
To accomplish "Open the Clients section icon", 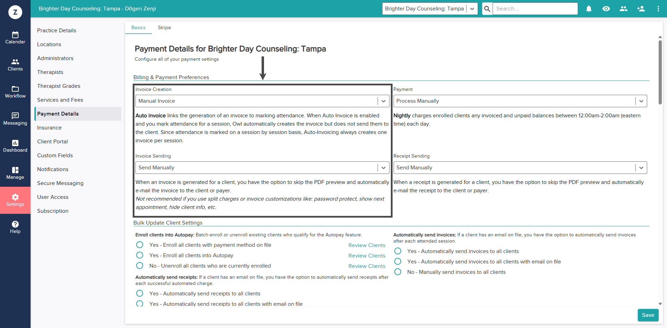I will 15,62.
